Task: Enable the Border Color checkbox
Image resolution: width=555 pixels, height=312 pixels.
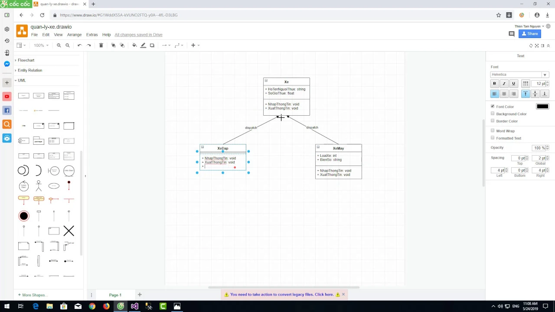Action: pyautogui.click(x=493, y=121)
